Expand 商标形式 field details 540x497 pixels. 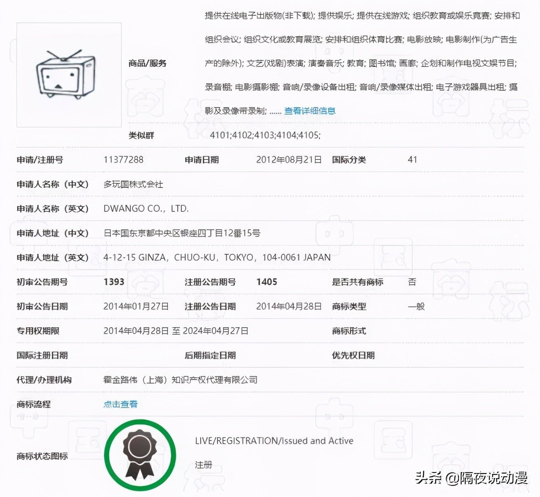click(348, 331)
